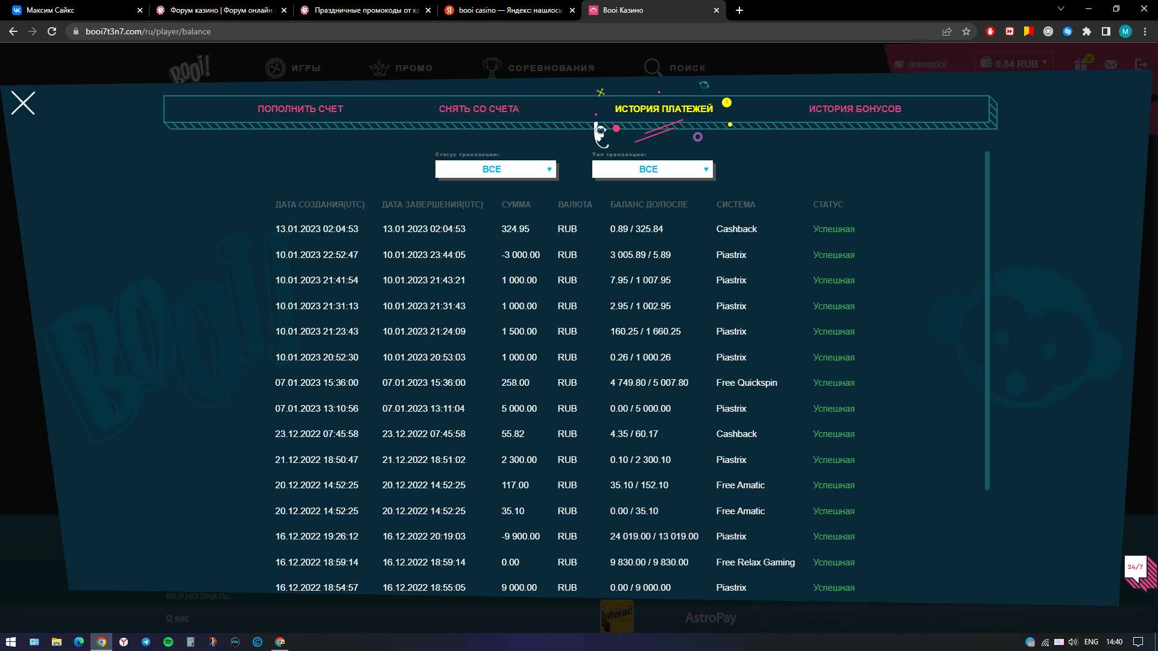Click the СТАТУС column header

[x=828, y=204]
